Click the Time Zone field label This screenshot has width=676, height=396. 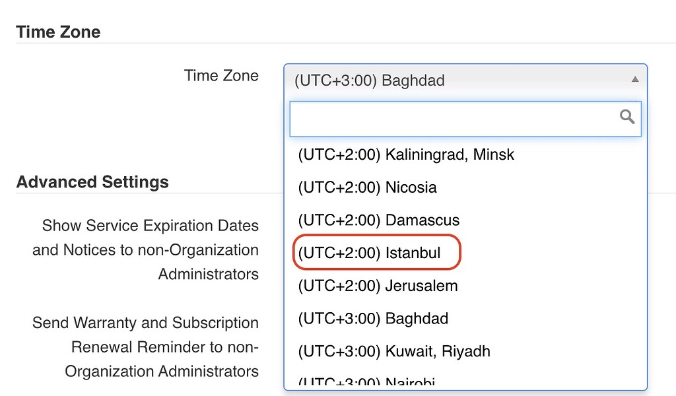(x=220, y=75)
